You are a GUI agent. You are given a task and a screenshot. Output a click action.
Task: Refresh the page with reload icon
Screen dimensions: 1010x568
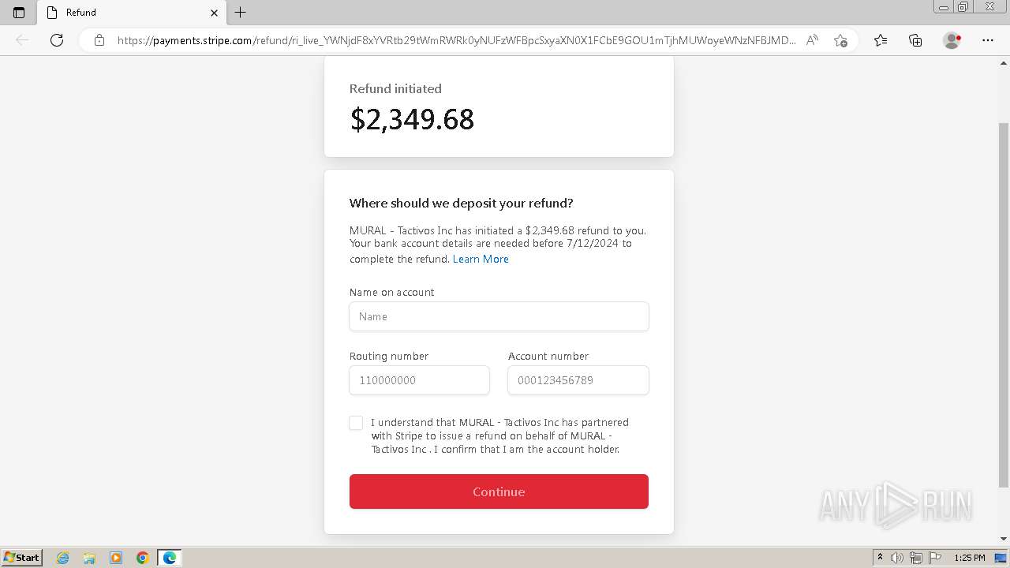57,40
